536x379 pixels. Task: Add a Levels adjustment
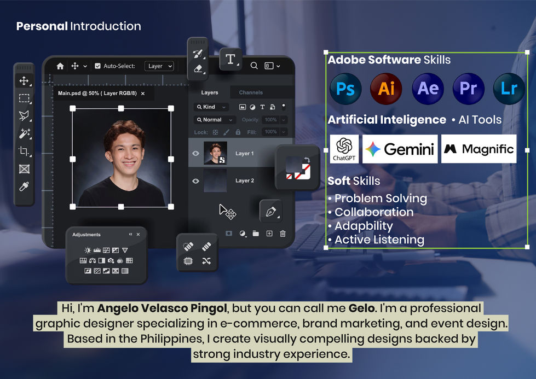click(97, 250)
